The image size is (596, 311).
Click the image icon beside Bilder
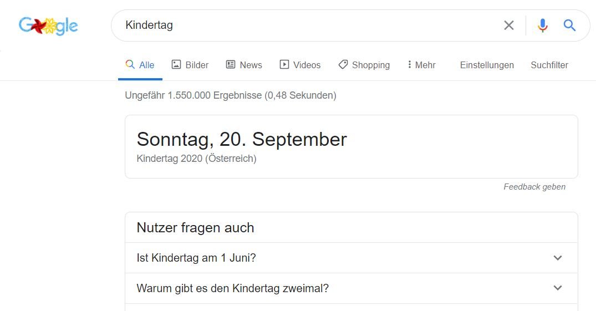pyautogui.click(x=176, y=65)
